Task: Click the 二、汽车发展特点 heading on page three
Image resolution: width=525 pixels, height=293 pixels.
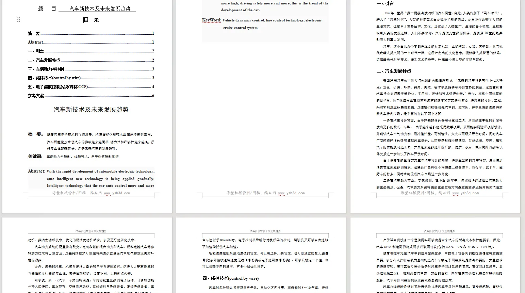Action: (394, 71)
